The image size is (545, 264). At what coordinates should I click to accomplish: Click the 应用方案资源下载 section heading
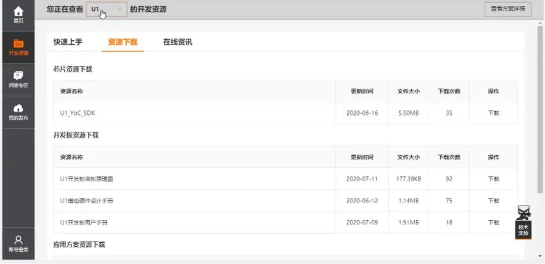tap(79, 245)
